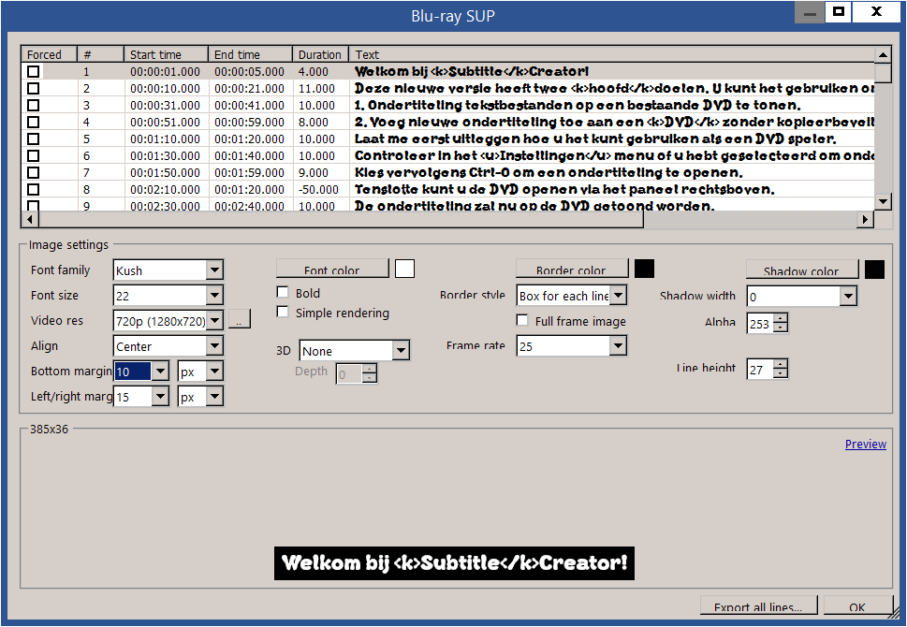
Task: Tick the Forced checkbox for row 3
Action: click(34, 105)
